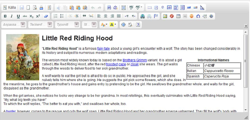This screenshot has width=250, height=120.
Task: Insert an image
Action: (x=165, y=16)
